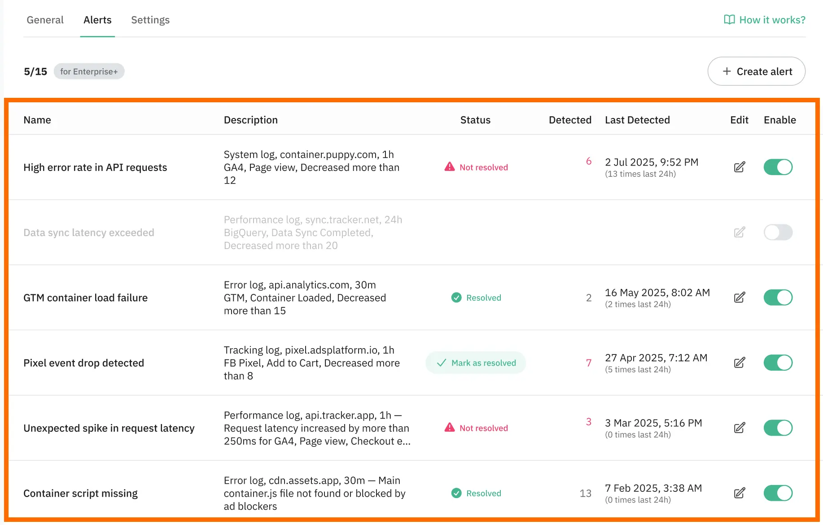The image size is (823, 525).
Task: Edit the "High error rate in API requests" alert
Action: (x=739, y=167)
